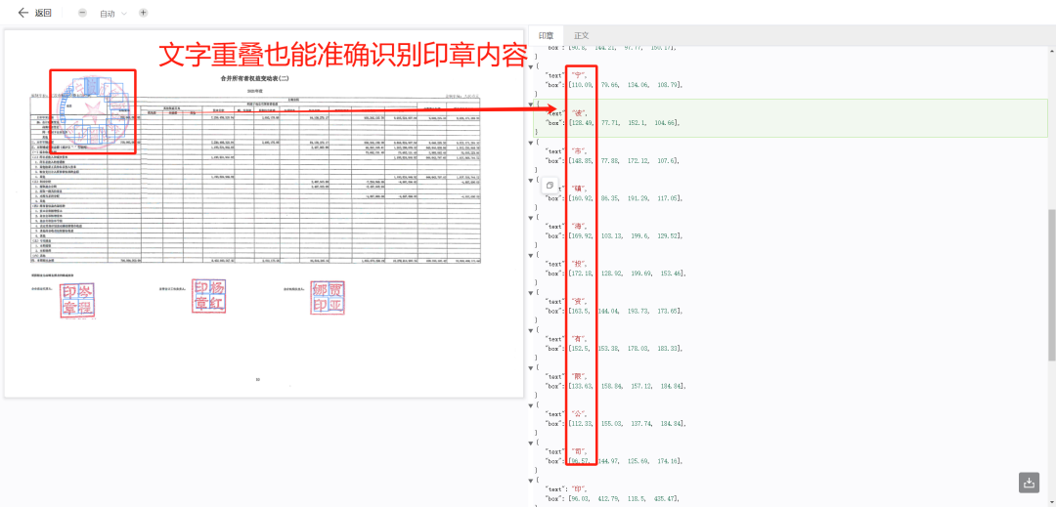This screenshot has width=1056, height=507.
Task: Click the copy icon beside the JSON entries
Action: [x=550, y=186]
